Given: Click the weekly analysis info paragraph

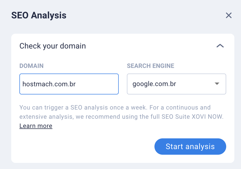Looking at the screenshot, I should [x=122, y=112].
